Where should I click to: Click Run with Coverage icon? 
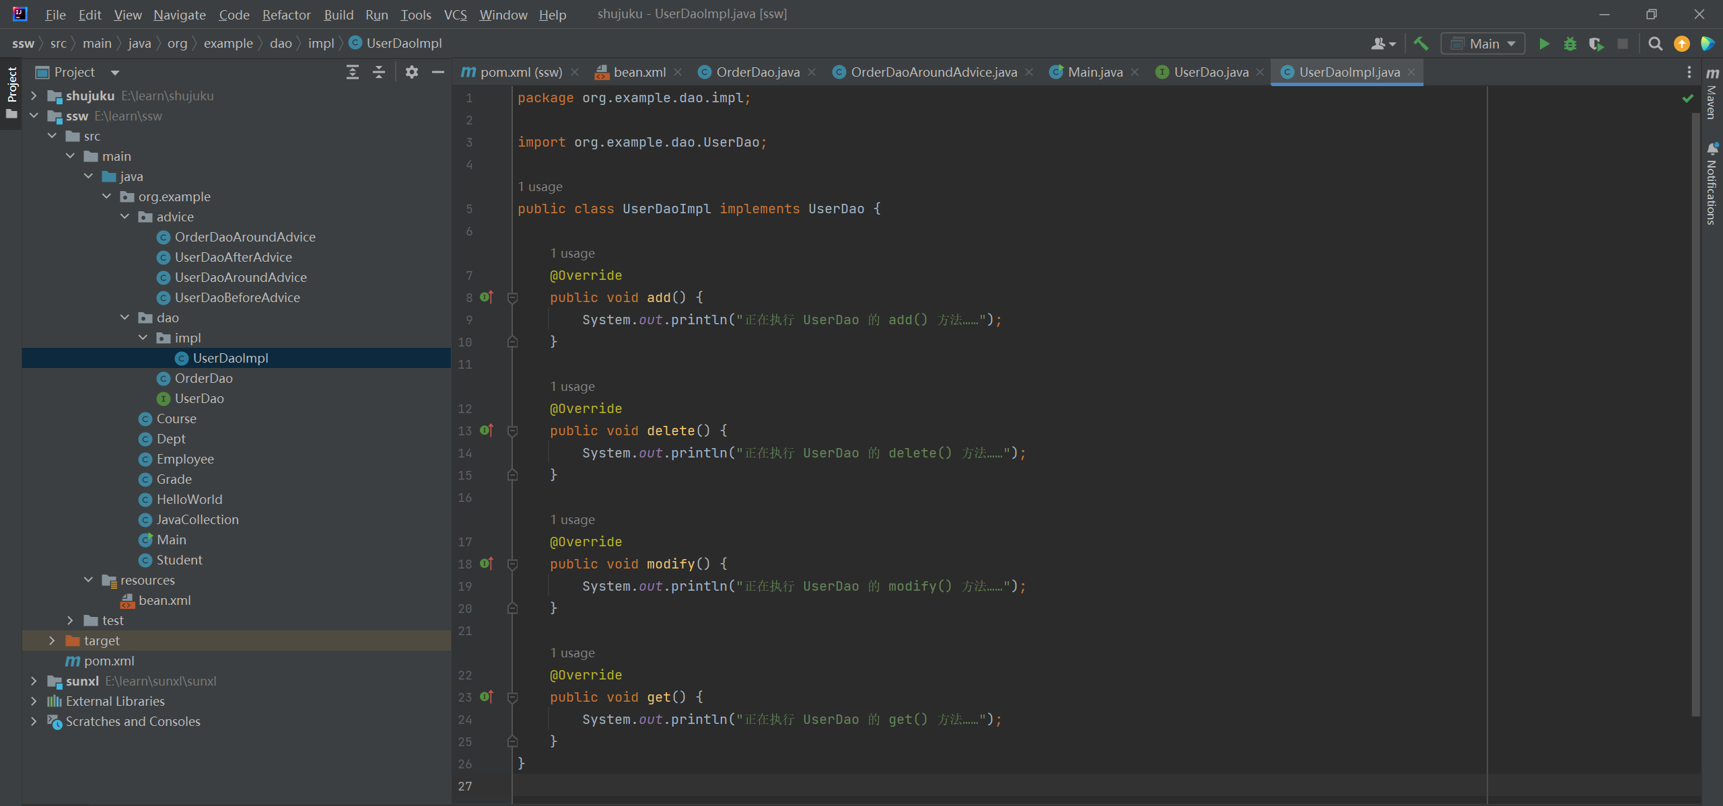point(1596,44)
